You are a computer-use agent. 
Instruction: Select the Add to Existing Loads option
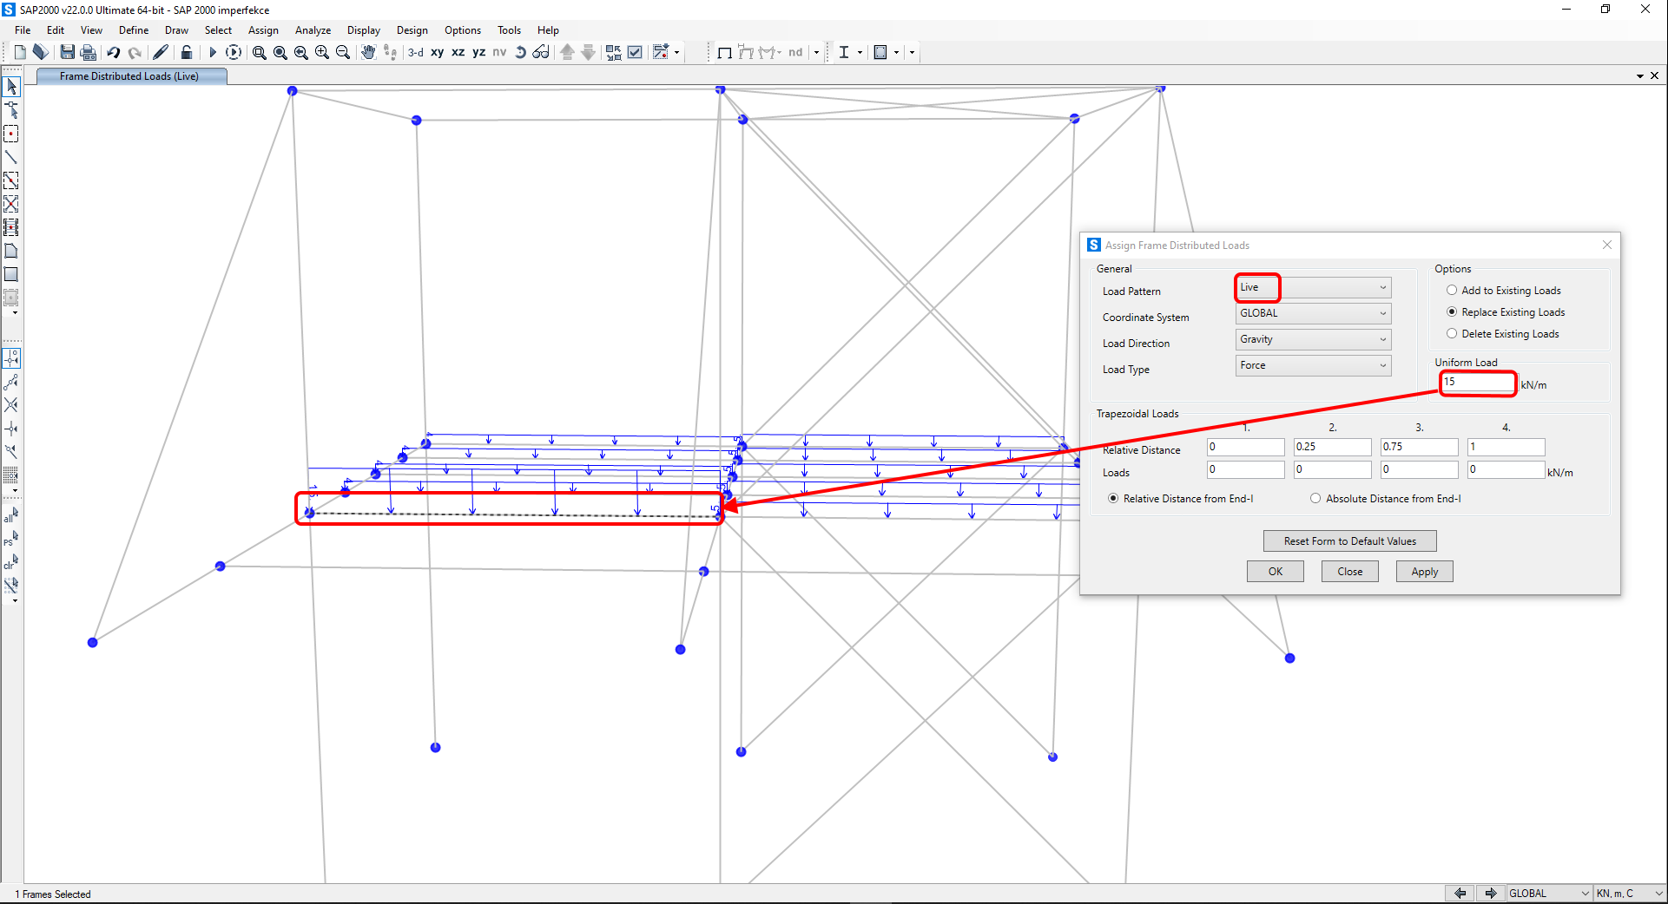1452,291
